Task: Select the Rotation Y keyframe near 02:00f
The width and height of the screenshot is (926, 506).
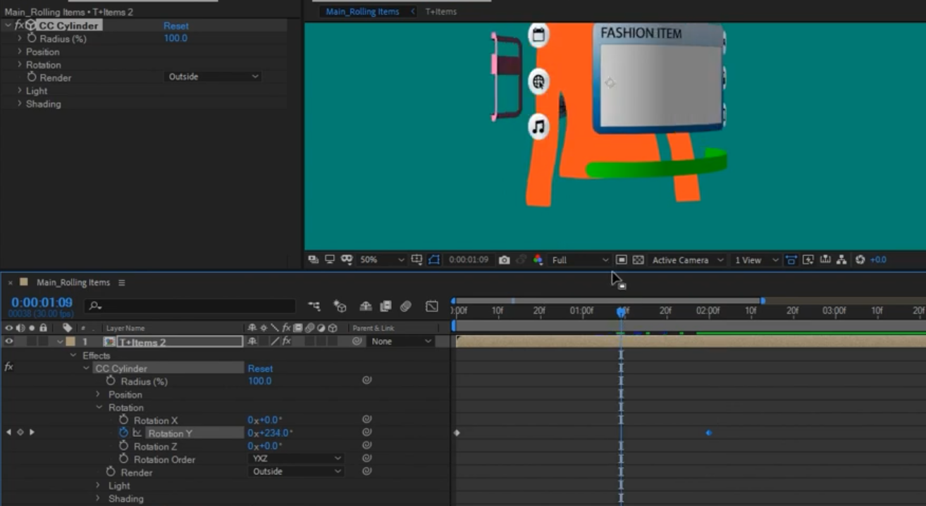Action: click(708, 433)
